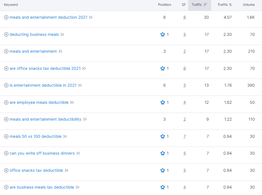Click the add icon beside 'meals and entertainment deduction 2021'
The image size is (262, 195).
coord(6,17)
